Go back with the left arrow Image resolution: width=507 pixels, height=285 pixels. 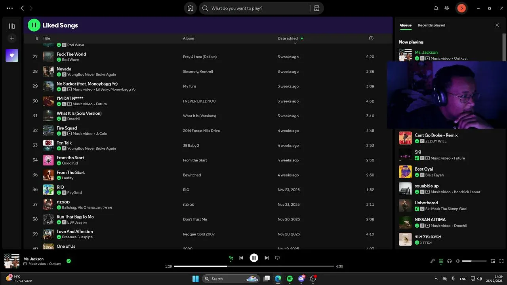(x=22, y=8)
